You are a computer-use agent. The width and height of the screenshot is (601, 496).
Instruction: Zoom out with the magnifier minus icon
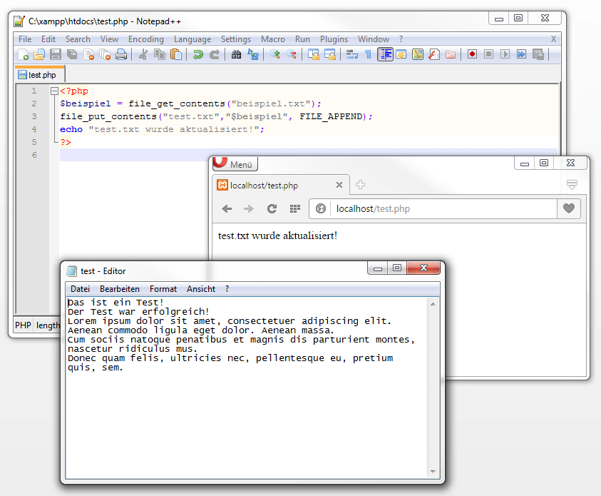292,54
